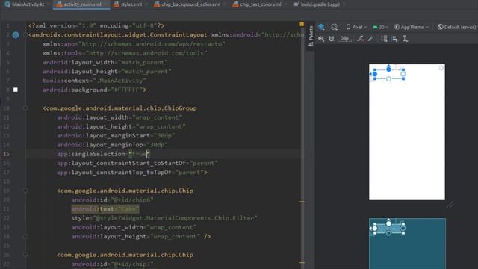
Task: Select bottom constraint circle of ChipGroup in design
Action: pyautogui.click(x=388, y=79)
